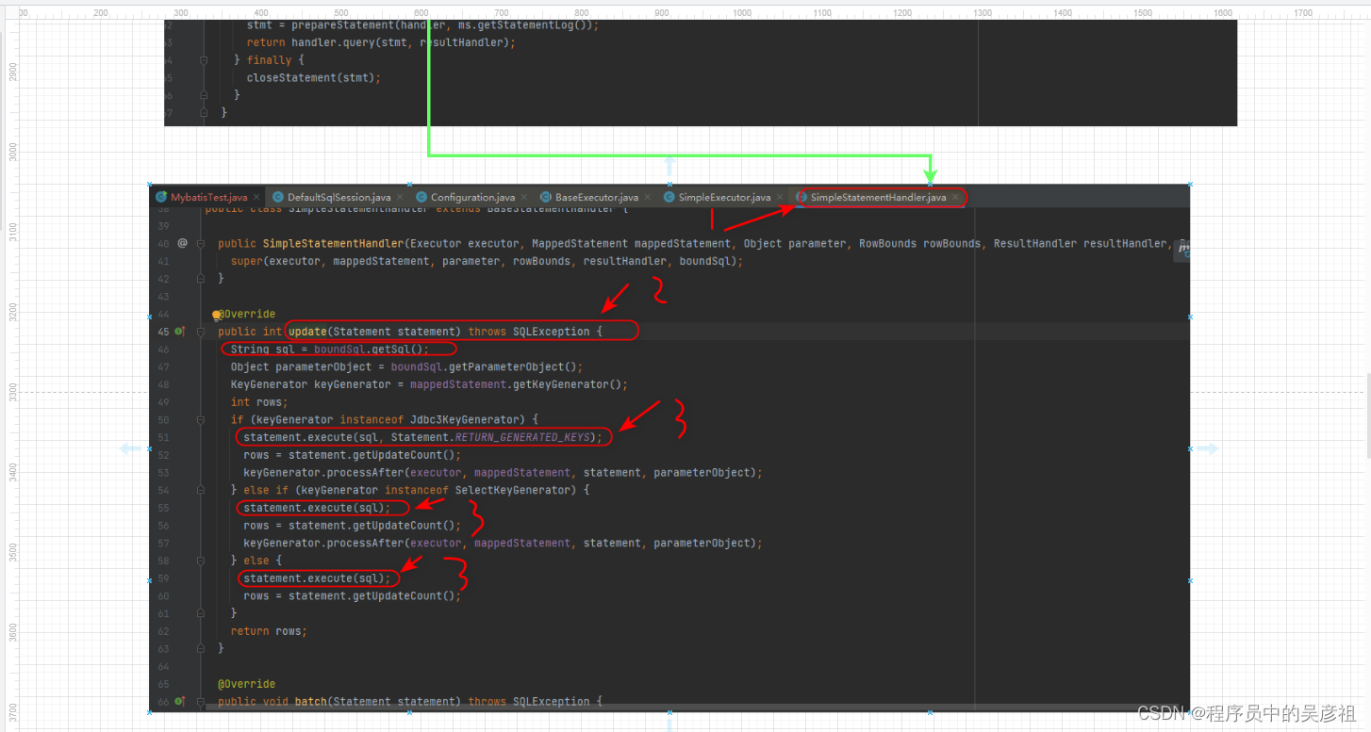Click 'closeStatement(stmt);' in the upper code image
This screenshot has width=1371, height=732.
tap(313, 78)
